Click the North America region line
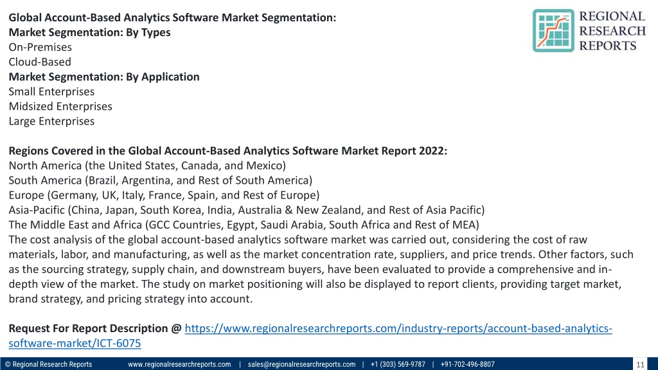The height and width of the screenshot is (370, 658). tap(147, 165)
